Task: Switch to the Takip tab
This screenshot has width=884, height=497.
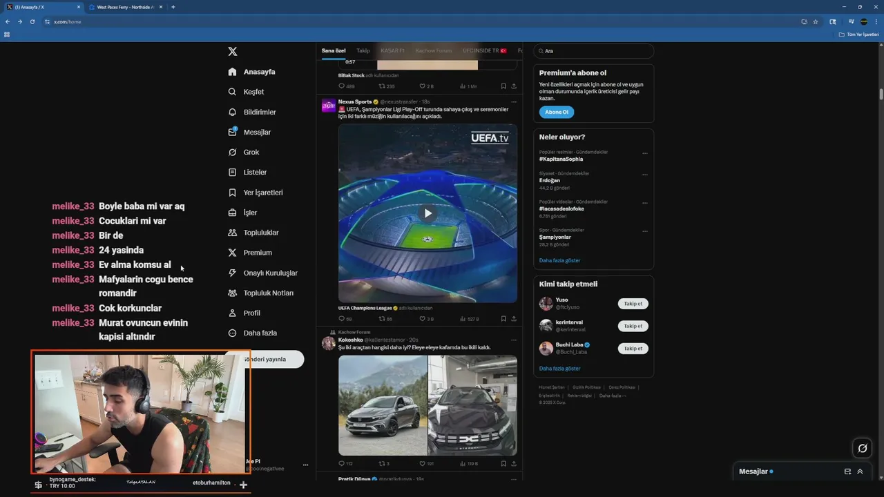Action: click(x=363, y=50)
